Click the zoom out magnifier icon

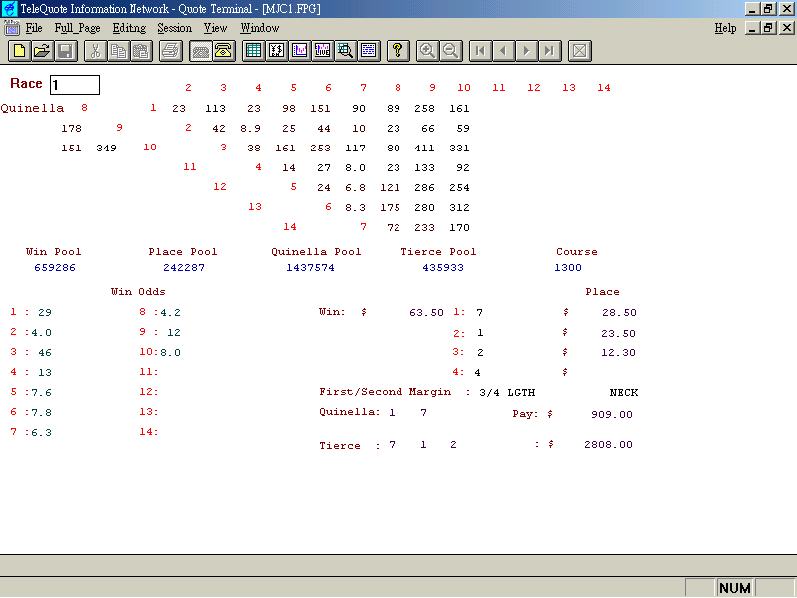[x=451, y=51]
